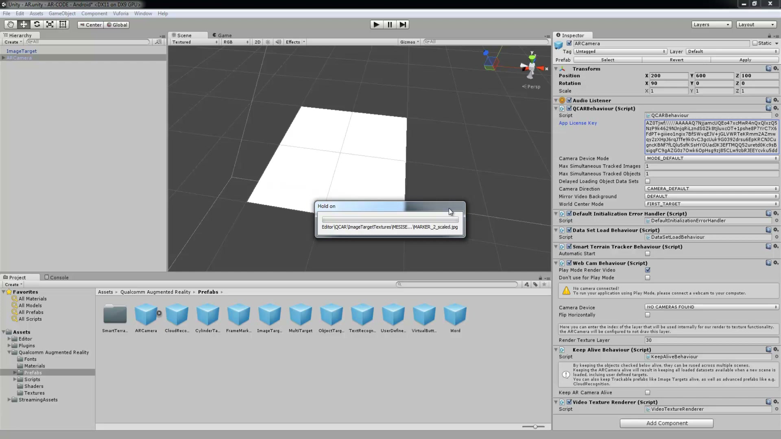Select the Rotate tool
The width and height of the screenshot is (781, 439).
[37, 24]
